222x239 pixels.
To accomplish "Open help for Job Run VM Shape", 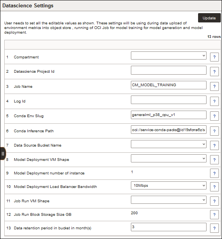I will [214, 201].
